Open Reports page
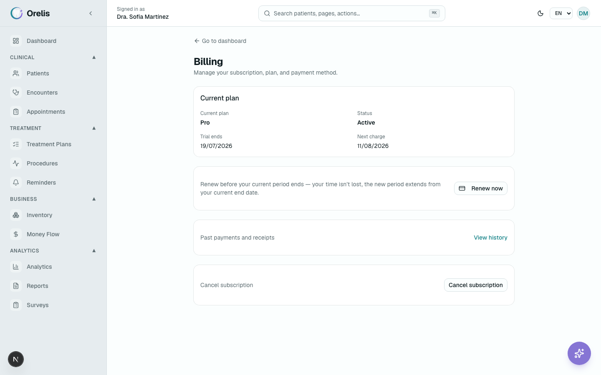 [x=53, y=286]
